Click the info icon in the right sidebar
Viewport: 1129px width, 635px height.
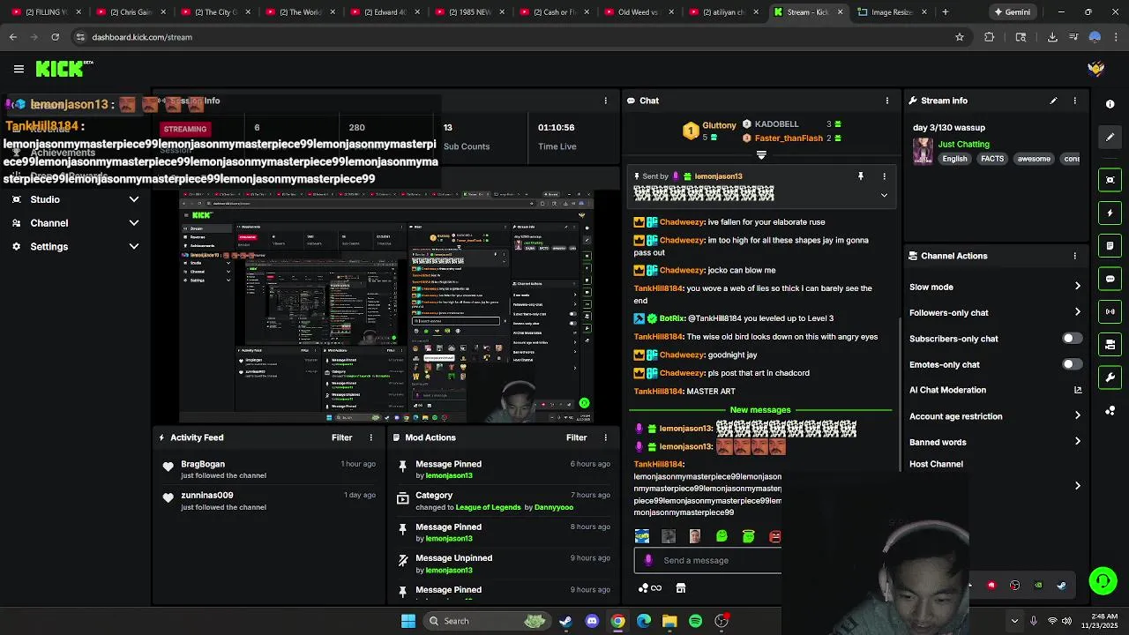(1110, 104)
